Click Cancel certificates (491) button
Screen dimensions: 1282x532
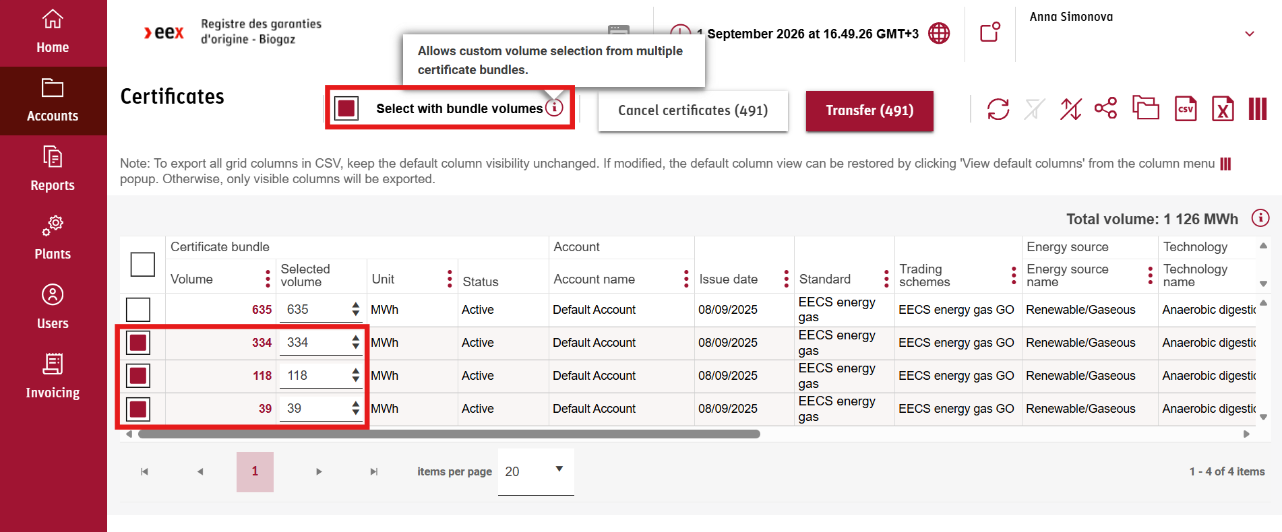coord(693,110)
